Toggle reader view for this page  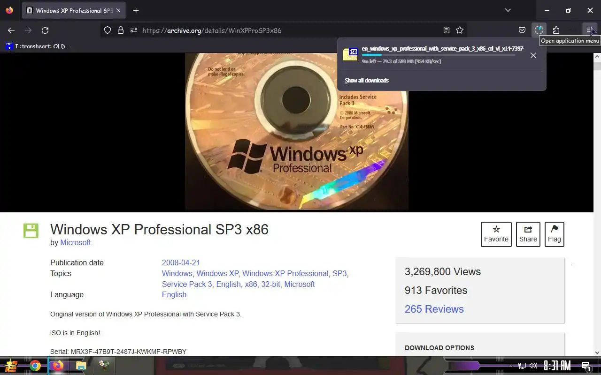447,30
